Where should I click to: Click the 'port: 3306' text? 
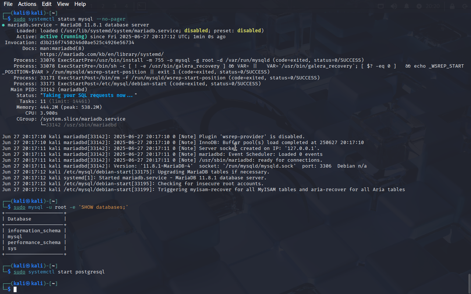pos(317,166)
